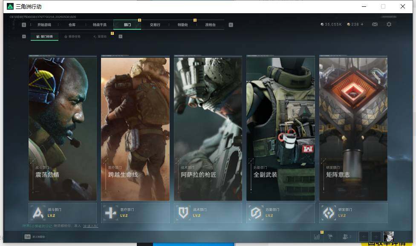Open the 特战干员 tab

pyautogui.click(x=99, y=25)
